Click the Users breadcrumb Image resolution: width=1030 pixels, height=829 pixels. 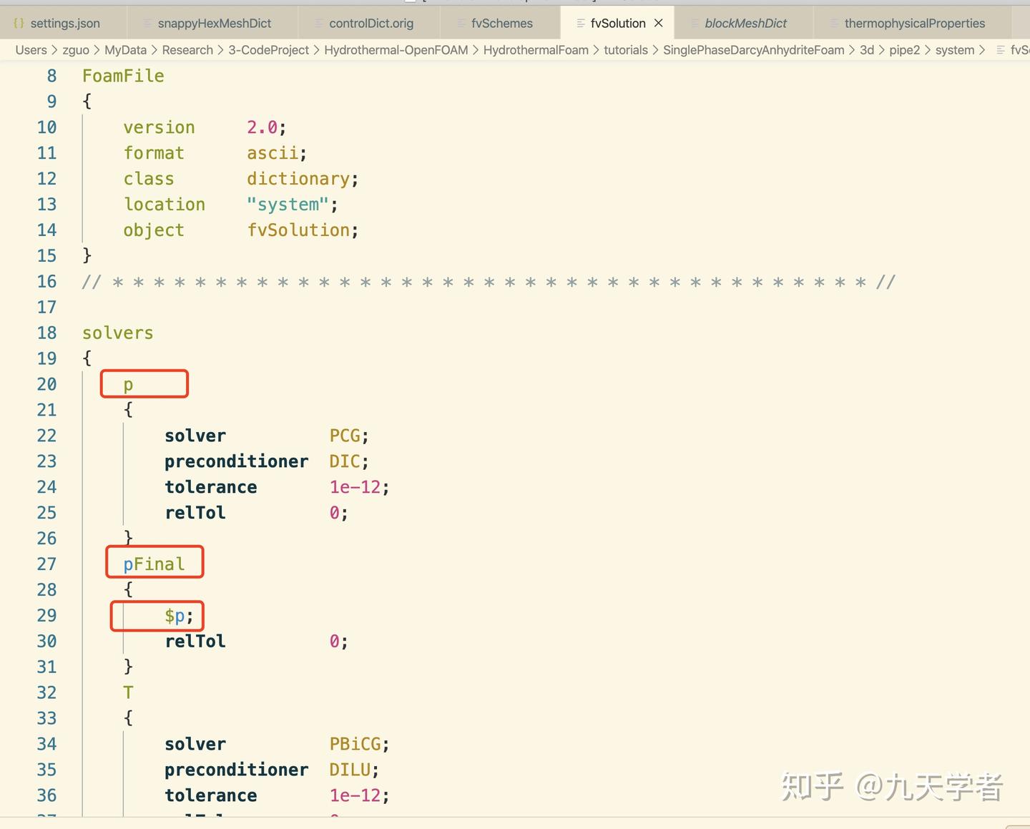[31, 50]
